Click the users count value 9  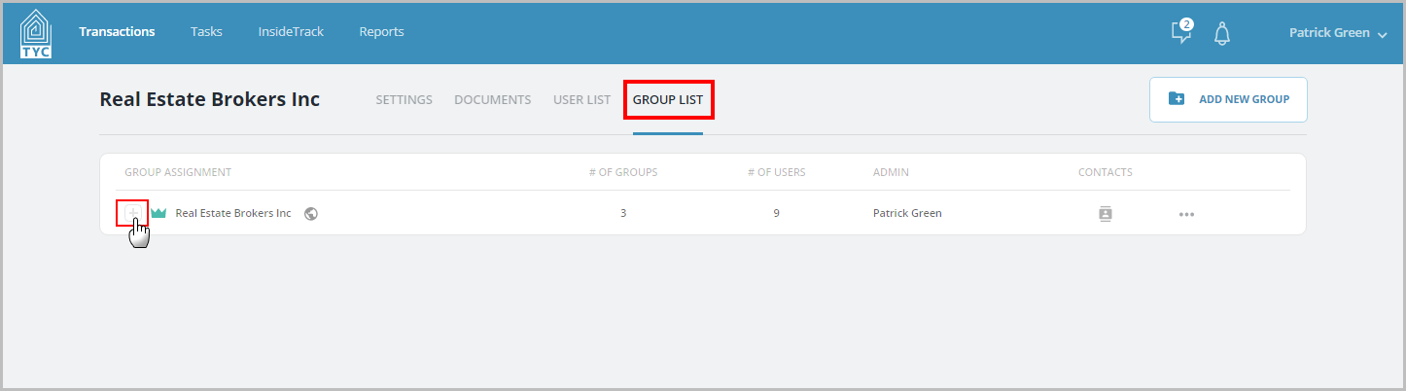776,213
